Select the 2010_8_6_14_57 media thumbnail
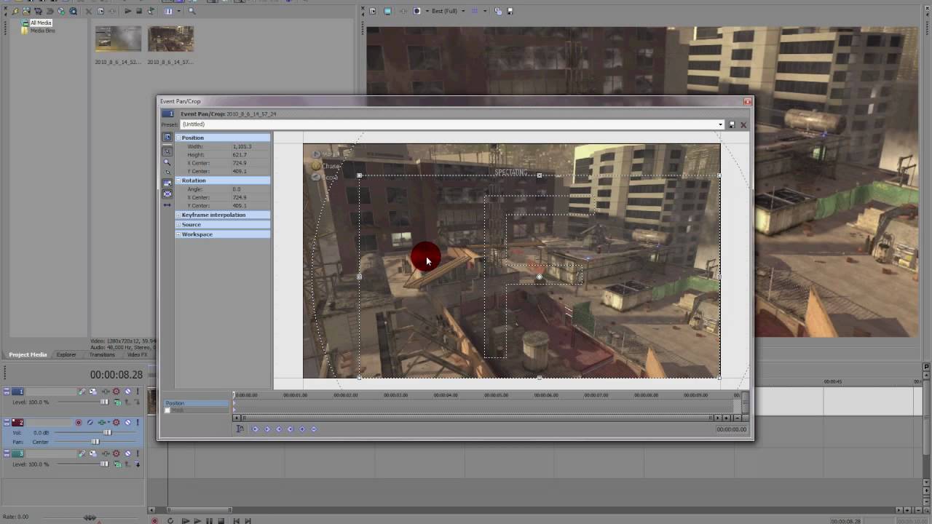This screenshot has height=524, width=932. (x=170, y=39)
